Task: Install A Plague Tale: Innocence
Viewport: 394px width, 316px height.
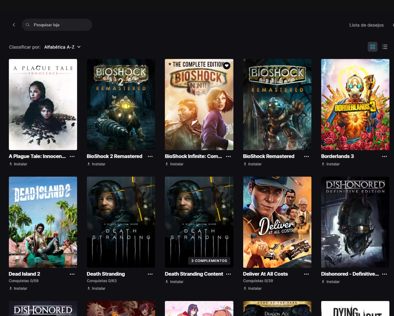Action: 18,164
